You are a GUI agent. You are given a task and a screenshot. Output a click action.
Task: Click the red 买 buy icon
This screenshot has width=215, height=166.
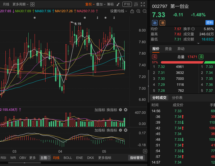(155, 57)
